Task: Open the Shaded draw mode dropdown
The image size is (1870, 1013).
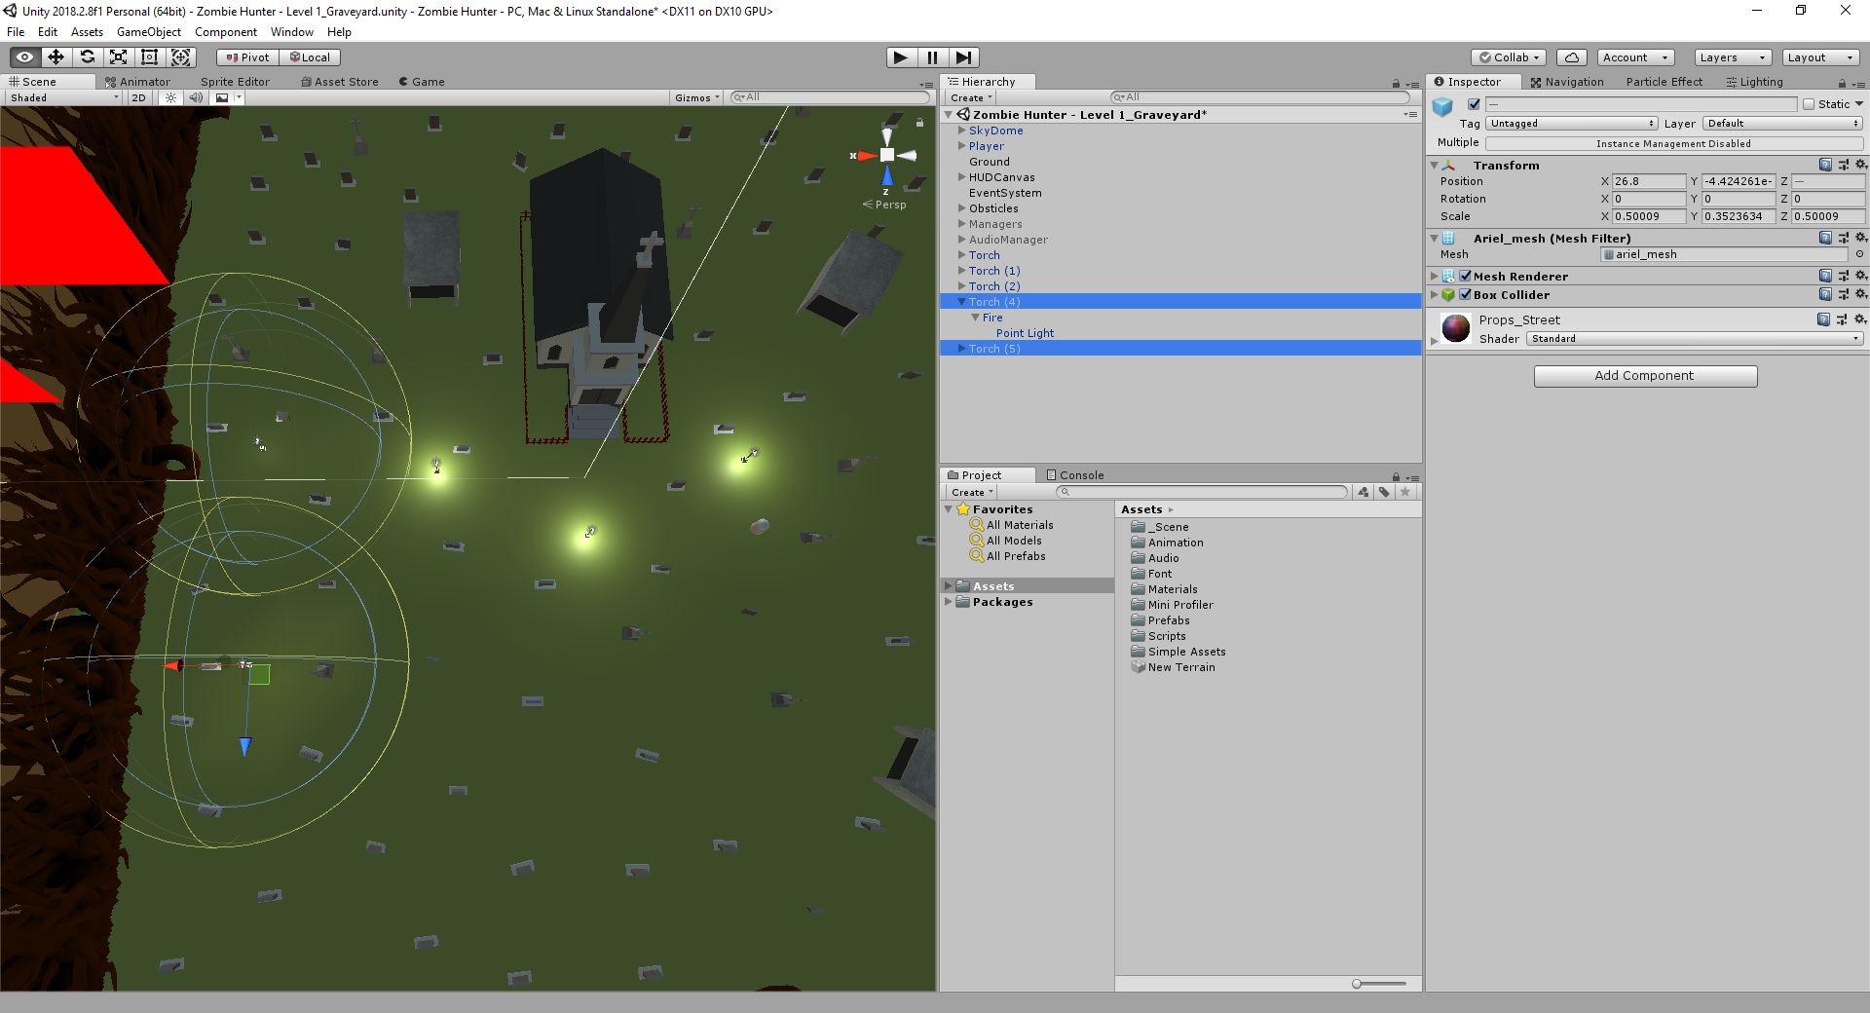Action: (63, 97)
